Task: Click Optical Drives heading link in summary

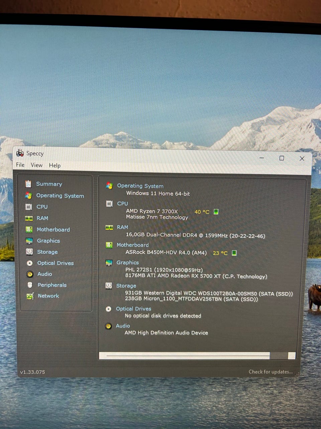Action: (x=134, y=309)
